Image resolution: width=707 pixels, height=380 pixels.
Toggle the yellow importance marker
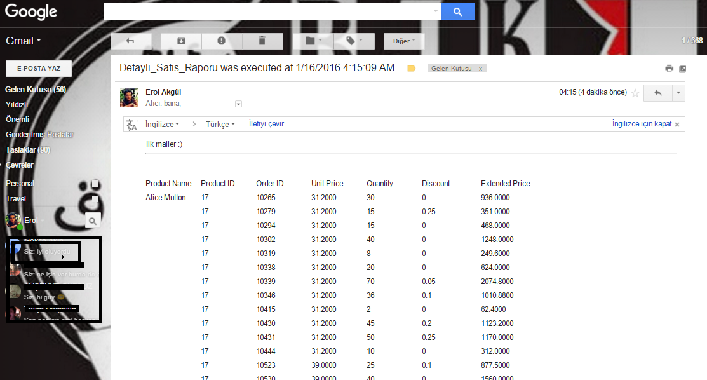411,69
